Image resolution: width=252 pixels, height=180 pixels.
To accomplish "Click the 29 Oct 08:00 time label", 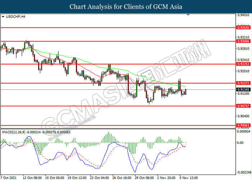I will pos(144,178).
